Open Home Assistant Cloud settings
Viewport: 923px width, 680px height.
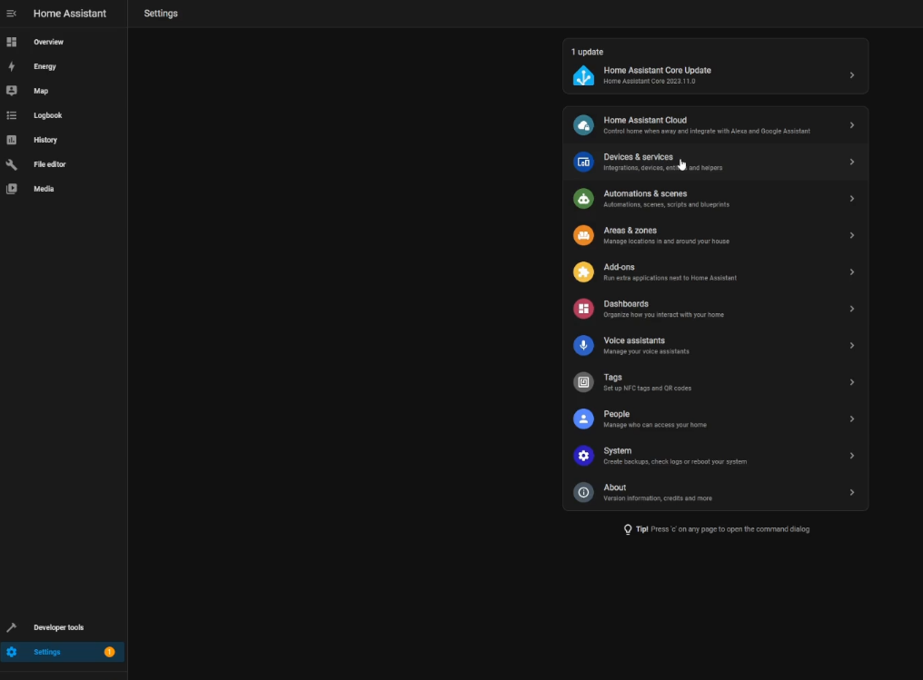tap(715, 125)
